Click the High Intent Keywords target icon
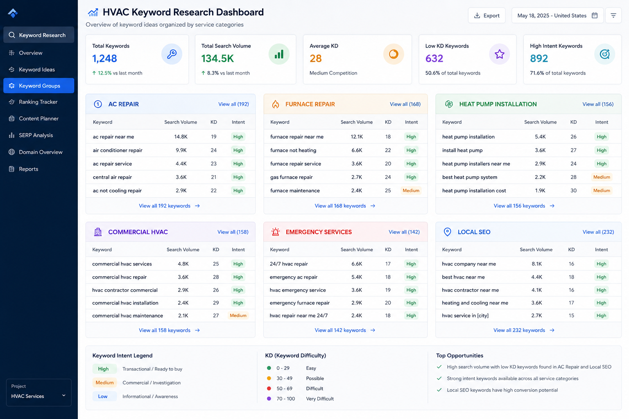 click(x=604, y=54)
